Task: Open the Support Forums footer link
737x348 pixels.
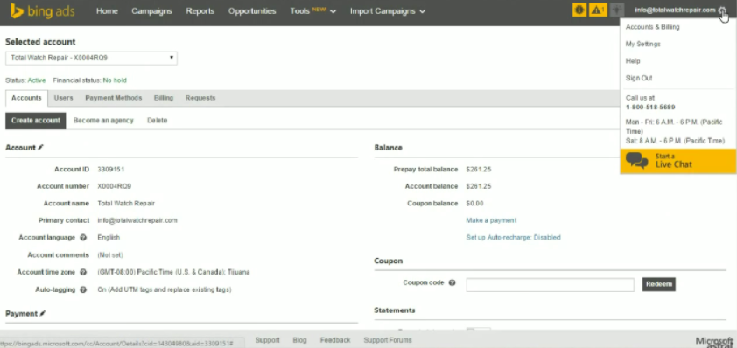Action: click(387, 340)
